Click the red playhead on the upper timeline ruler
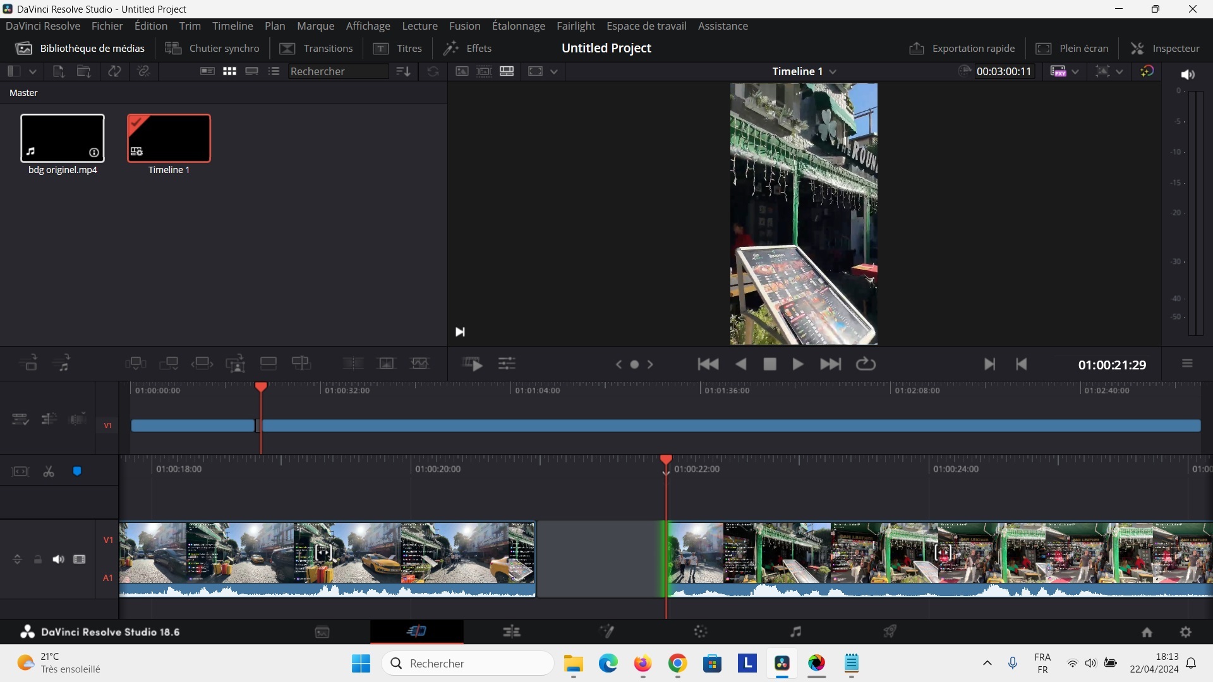The height and width of the screenshot is (682, 1213). (261, 386)
